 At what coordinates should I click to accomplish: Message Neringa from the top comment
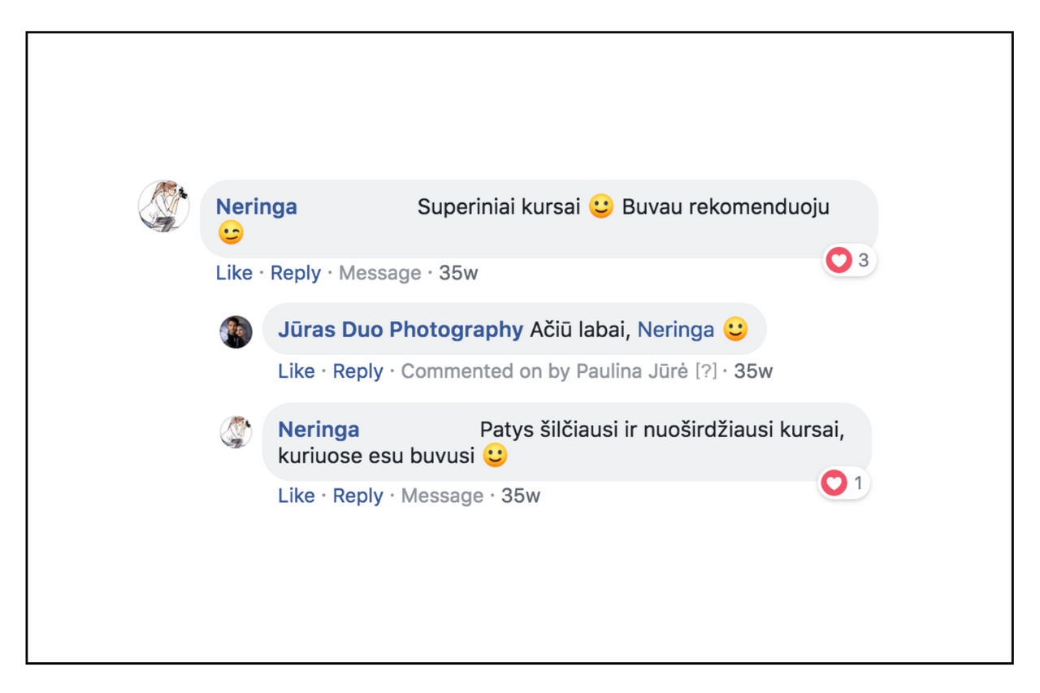[379, 273]
